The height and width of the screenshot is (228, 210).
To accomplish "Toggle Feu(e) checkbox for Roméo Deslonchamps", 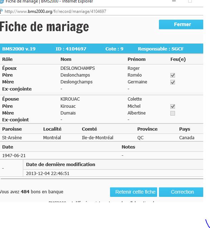I will pos(172,75).
